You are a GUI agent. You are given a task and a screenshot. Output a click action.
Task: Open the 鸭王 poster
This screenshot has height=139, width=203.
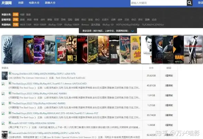click(x=71, y=49)
